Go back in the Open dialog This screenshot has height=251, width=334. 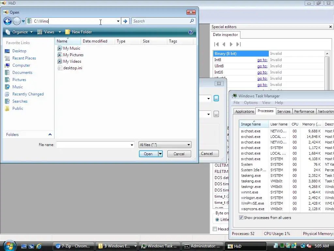click(x=8, y=21)
